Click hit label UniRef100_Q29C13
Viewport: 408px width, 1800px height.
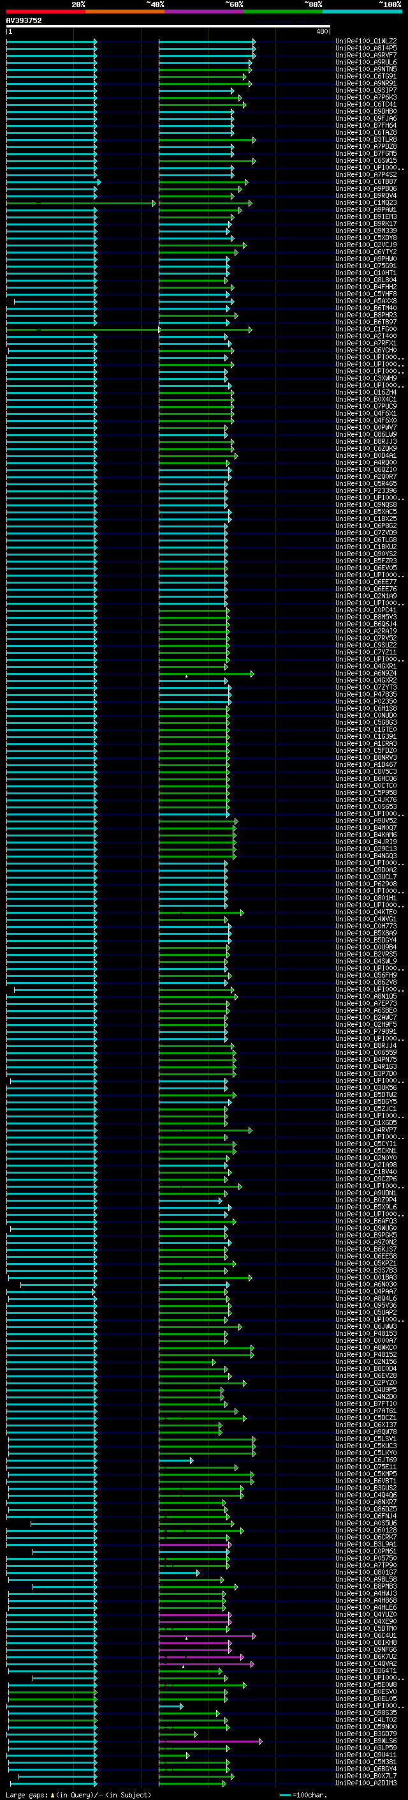(366, 849)
